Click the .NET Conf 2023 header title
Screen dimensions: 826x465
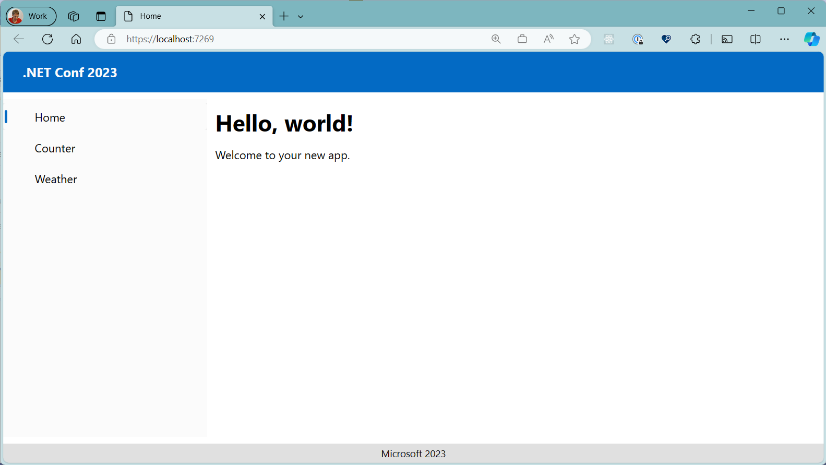(70, 73)
